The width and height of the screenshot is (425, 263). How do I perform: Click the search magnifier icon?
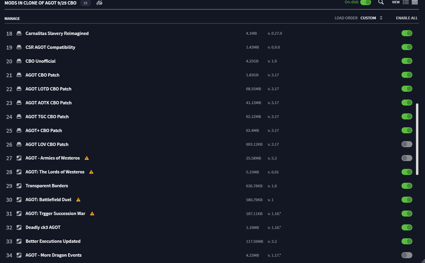point(381,2)
